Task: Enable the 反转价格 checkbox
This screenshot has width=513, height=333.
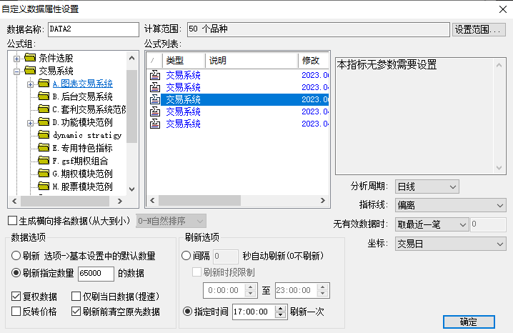Action: pos(16,311)
